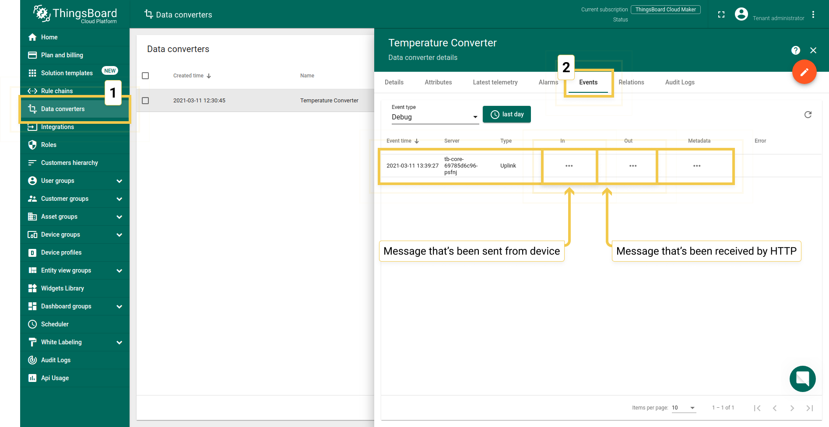The image size is (829, 427).
Task: Click Name column header
Action: click(x=307, y=76)
